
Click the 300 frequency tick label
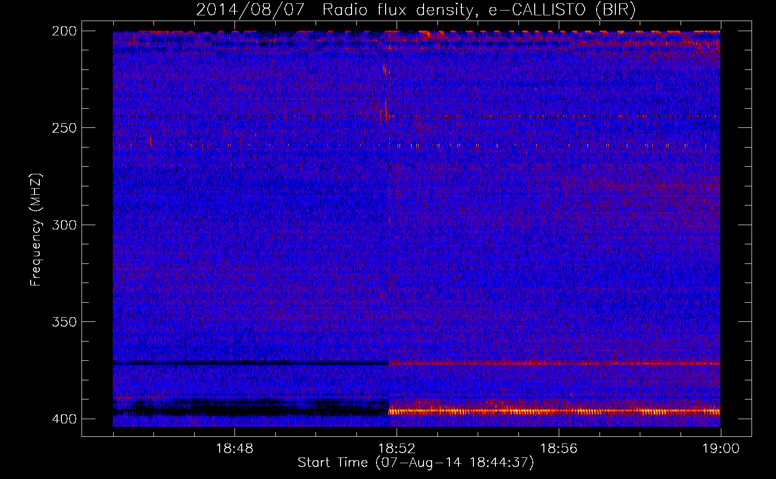64,225
